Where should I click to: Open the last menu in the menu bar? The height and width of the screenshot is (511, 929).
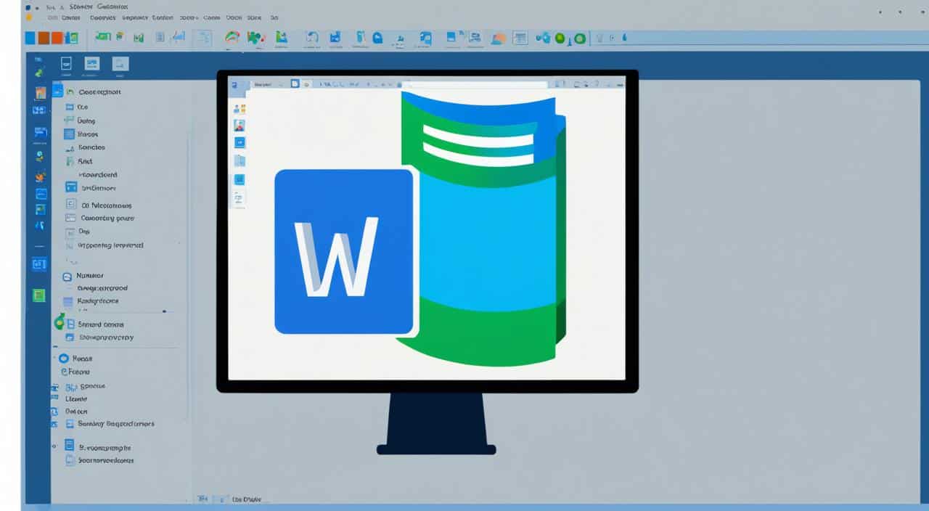tap(274, 17)
